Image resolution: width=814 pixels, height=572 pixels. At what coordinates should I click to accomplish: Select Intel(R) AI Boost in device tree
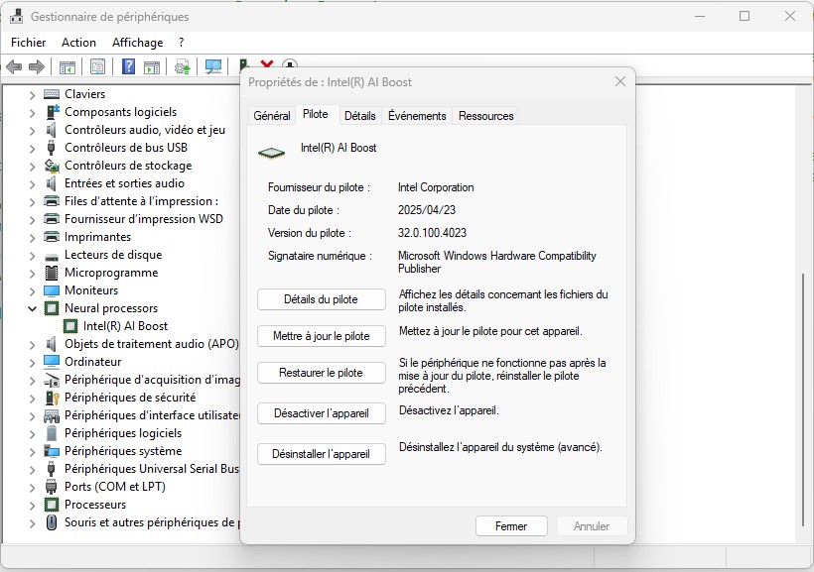tap(125, 326)
